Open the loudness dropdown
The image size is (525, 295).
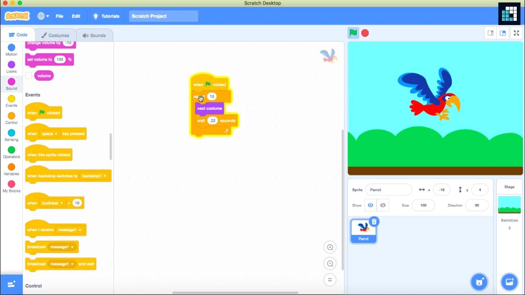point(52,203)
